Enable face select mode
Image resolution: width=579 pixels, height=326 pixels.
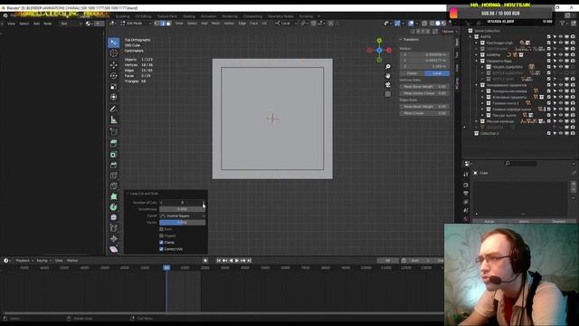[x=168, y=24]
